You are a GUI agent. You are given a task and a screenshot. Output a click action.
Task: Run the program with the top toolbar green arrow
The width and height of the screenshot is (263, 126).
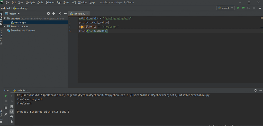pos(238,8)
